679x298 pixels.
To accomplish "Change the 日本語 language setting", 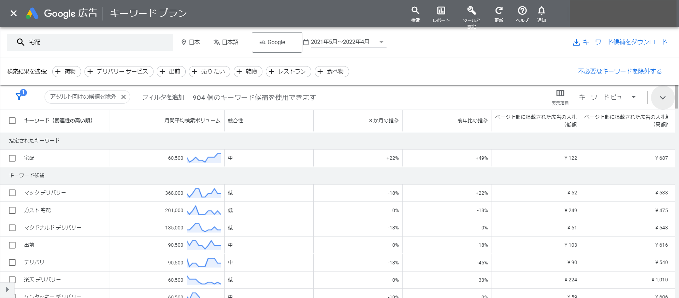I will tap(226, 42).
